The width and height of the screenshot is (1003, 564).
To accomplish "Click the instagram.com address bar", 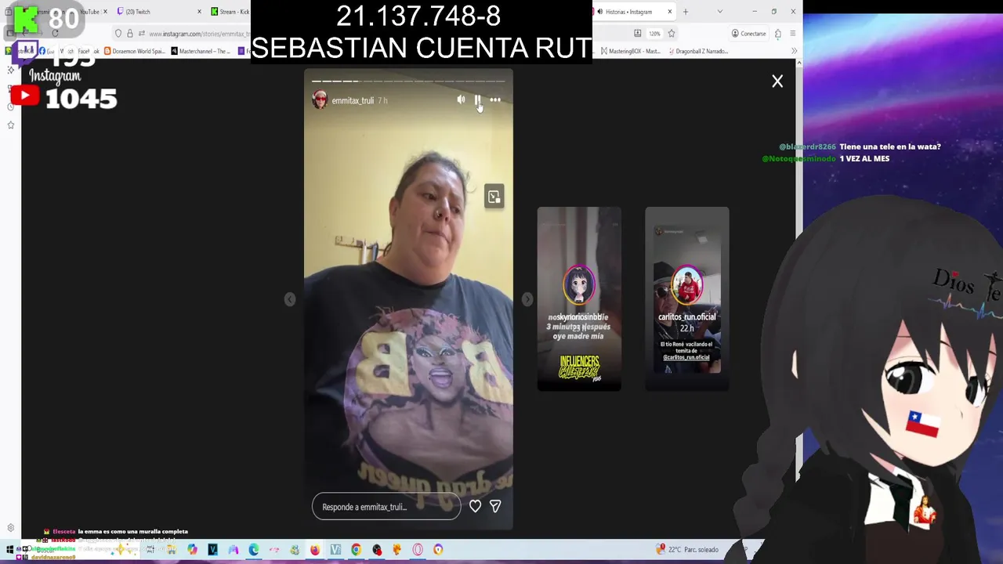I will click(198, 34).
